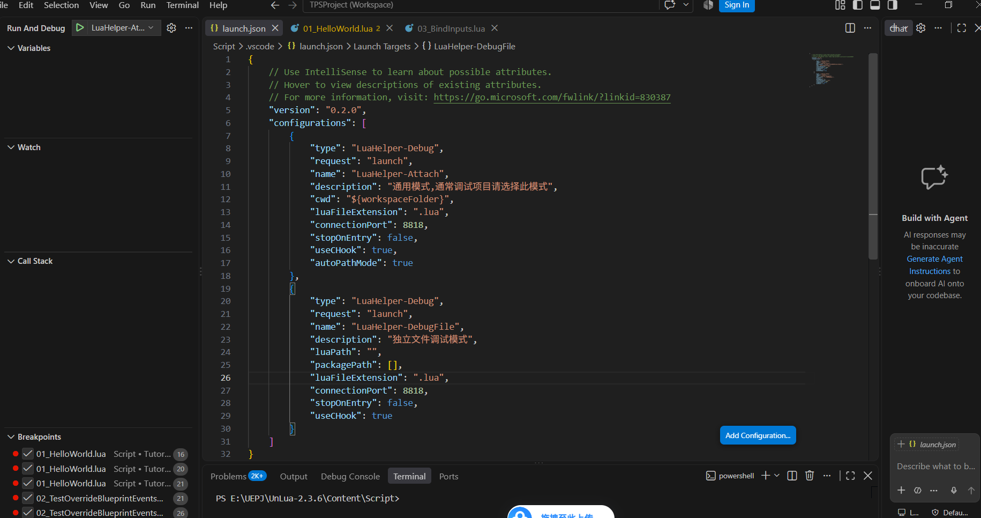Add context with plus in chat input
Image resolution: width=981 pixels, height=518 pixels.
[901, 490]
